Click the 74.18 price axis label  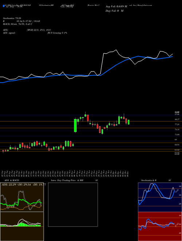pos(177,130)
